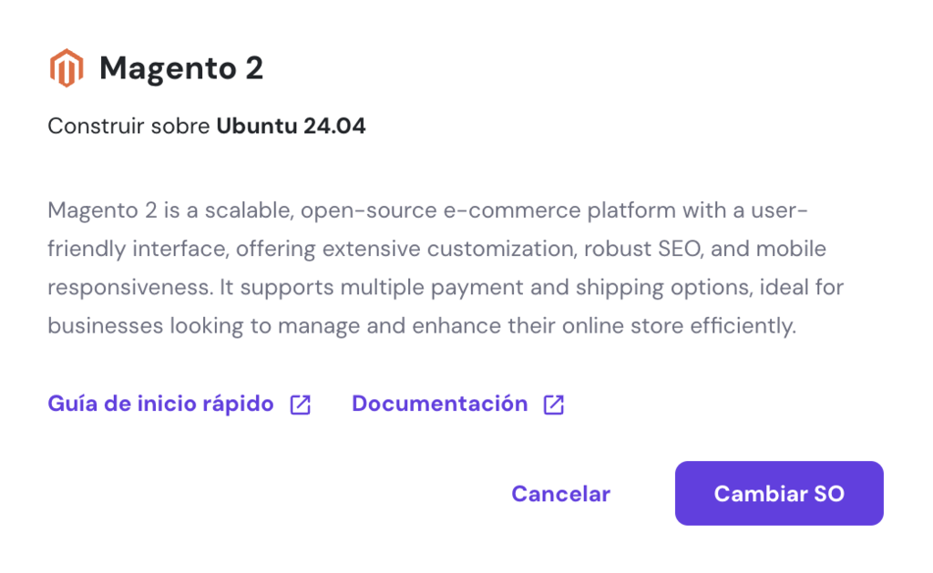Click the Magento 2 heading text
The image size is (933, 573).
point(181,66)
